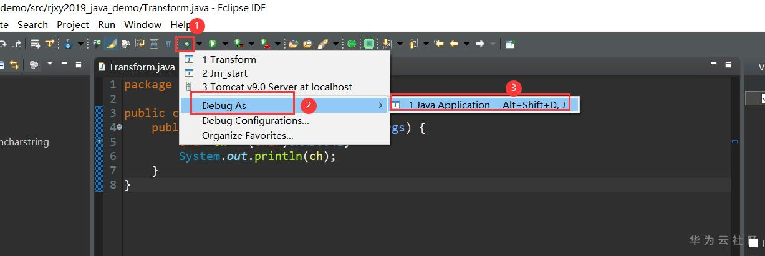Choose '1 Transform' in debug history

(x=284, y=60)
